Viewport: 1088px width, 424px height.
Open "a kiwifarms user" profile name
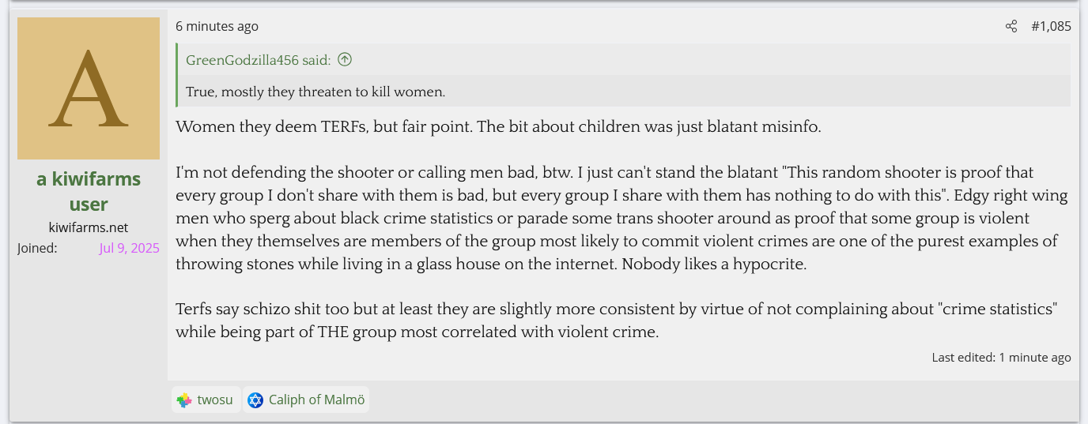click(89, 192)
